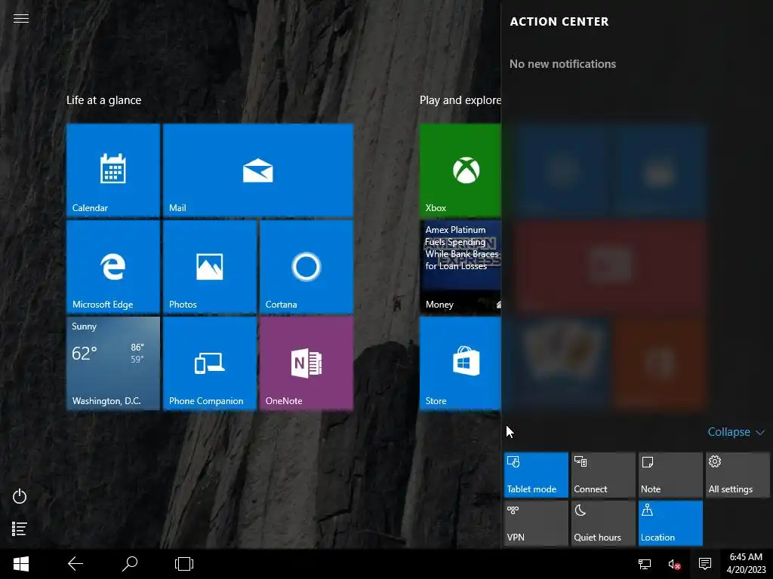The height and width of the screenshot is (579, 773).
Task: Click the network icon in system tray
Action: tap(645, 564)
